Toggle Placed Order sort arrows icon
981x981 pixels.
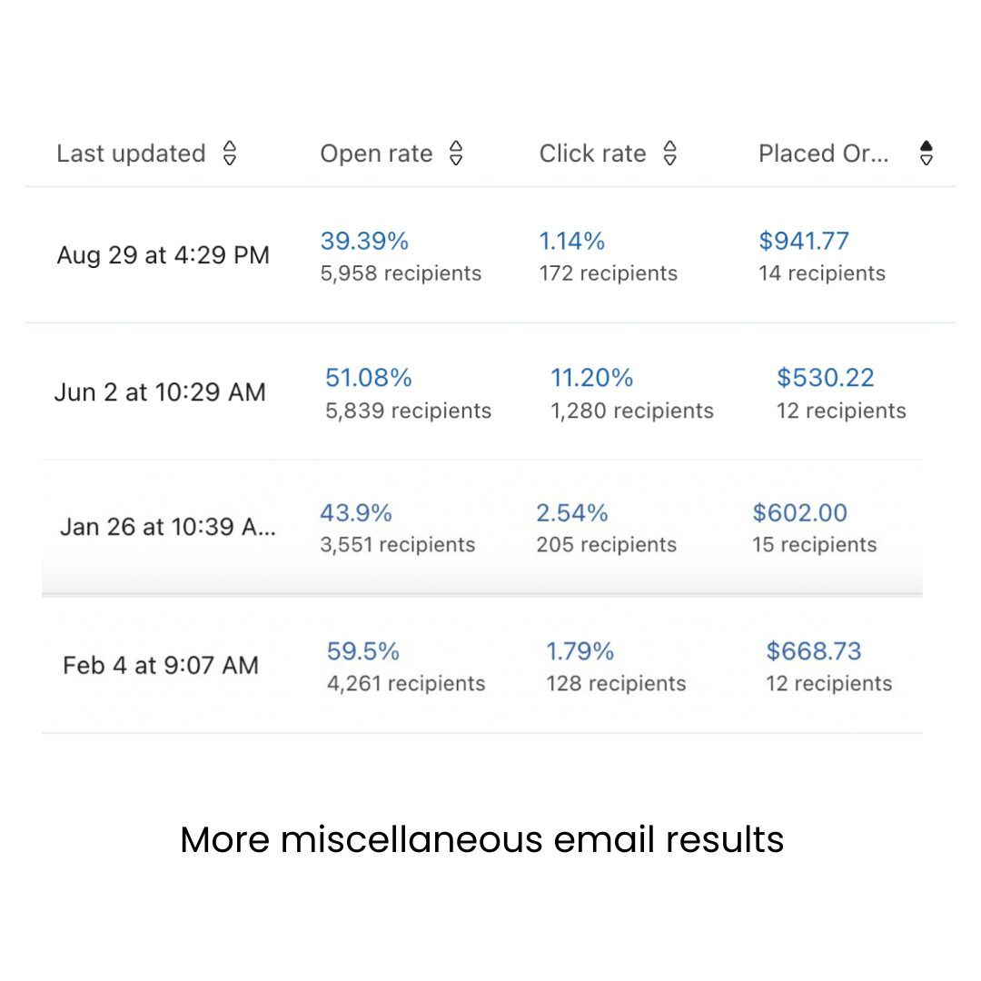[926, 154]
